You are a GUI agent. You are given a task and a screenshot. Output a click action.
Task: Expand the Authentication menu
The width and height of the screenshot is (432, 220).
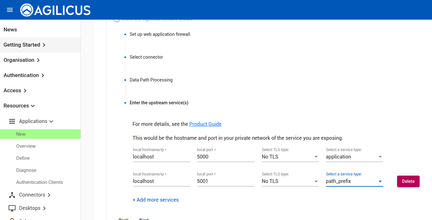tap(24, 75)
